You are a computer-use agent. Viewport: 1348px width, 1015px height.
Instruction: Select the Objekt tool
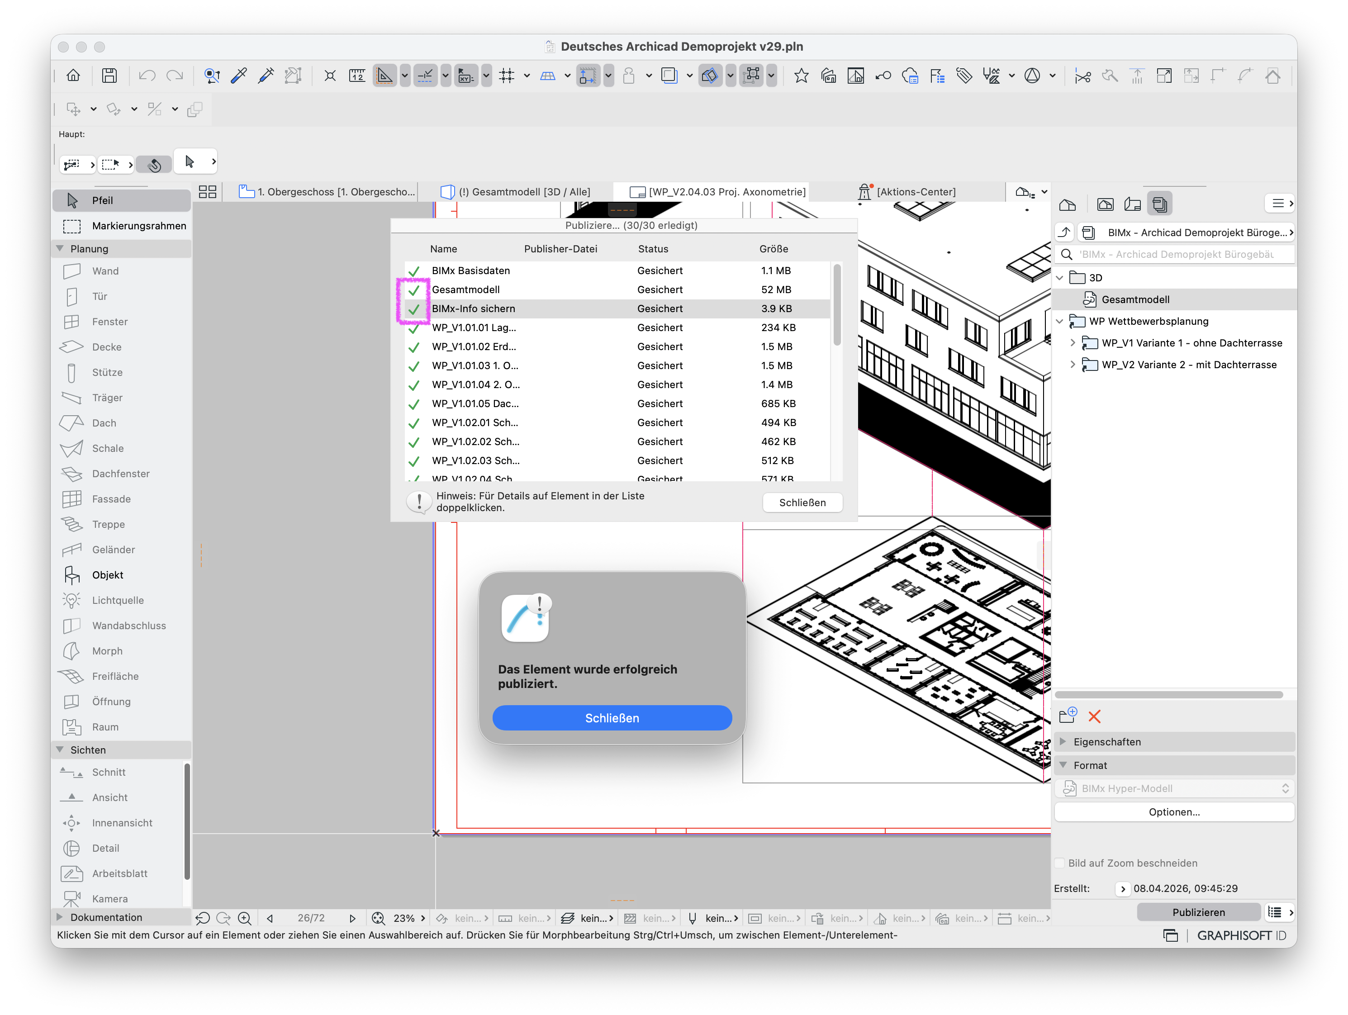[x=122, y=575]
